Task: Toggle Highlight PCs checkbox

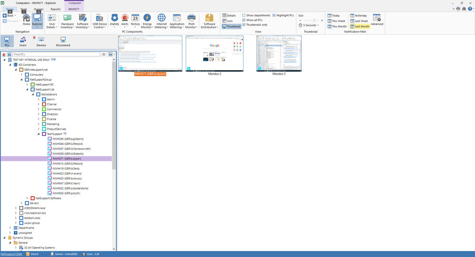Action: click(x=274, y=15)
